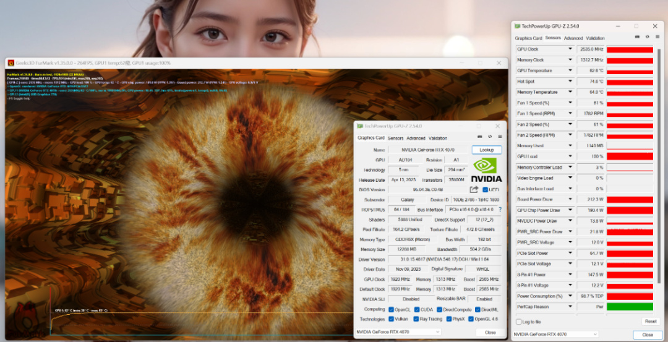The width and height of the screenshot is (668, 342).
Task: Open the Board Power Draw dropdown arrow
Action: click(570, 199)
